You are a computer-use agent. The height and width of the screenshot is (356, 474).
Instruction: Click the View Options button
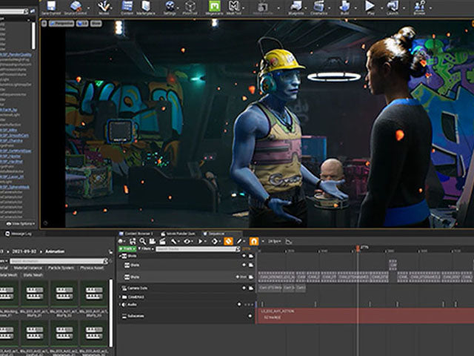(20, 222)
